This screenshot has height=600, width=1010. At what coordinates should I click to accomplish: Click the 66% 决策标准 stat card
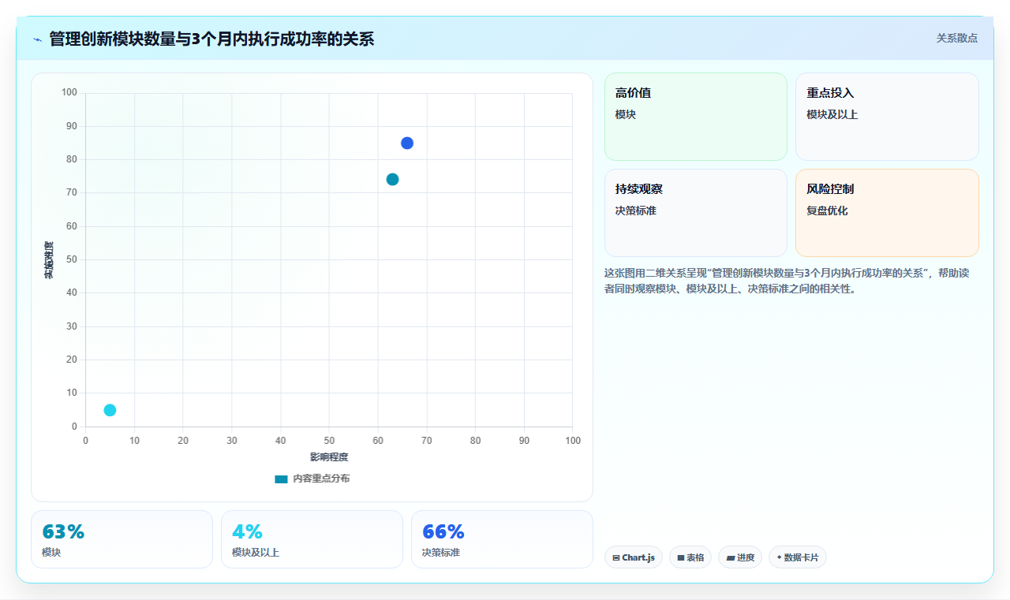502,539
